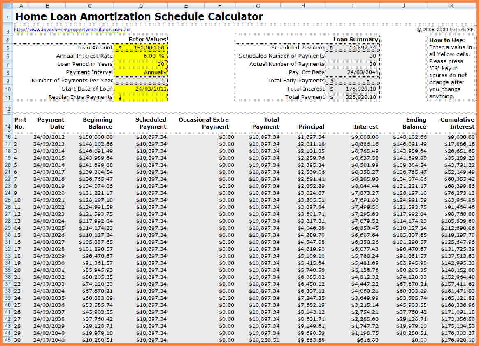Select row 45 header
This screenshot has width=479, height=346.
click(8, 340)
